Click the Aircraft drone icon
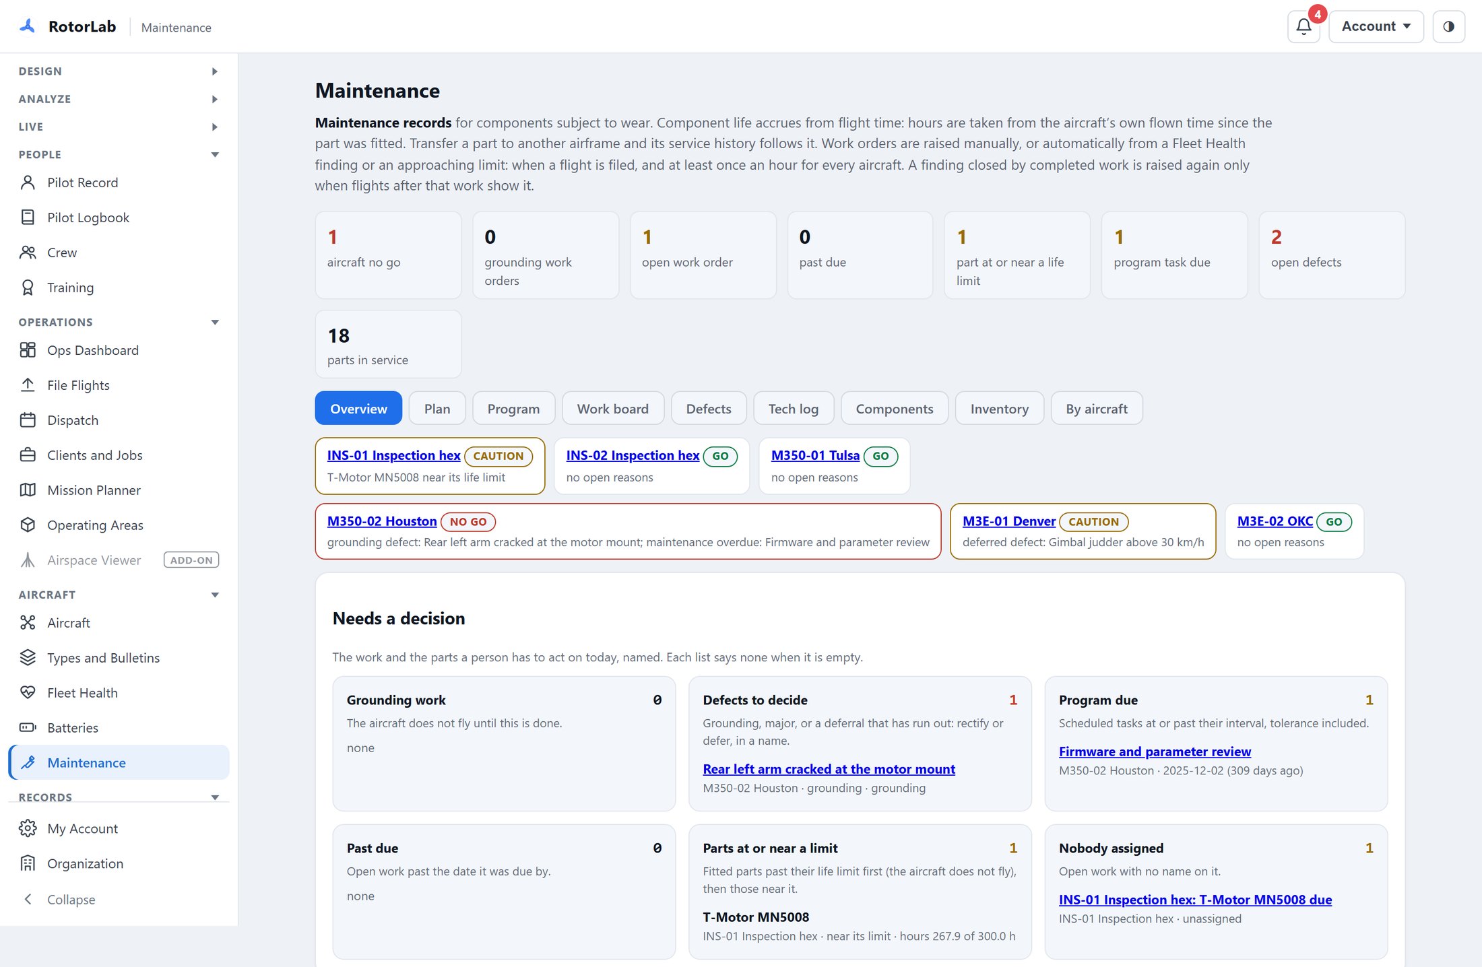Screen dimensions: 1482x967 (x=28, y=623)
